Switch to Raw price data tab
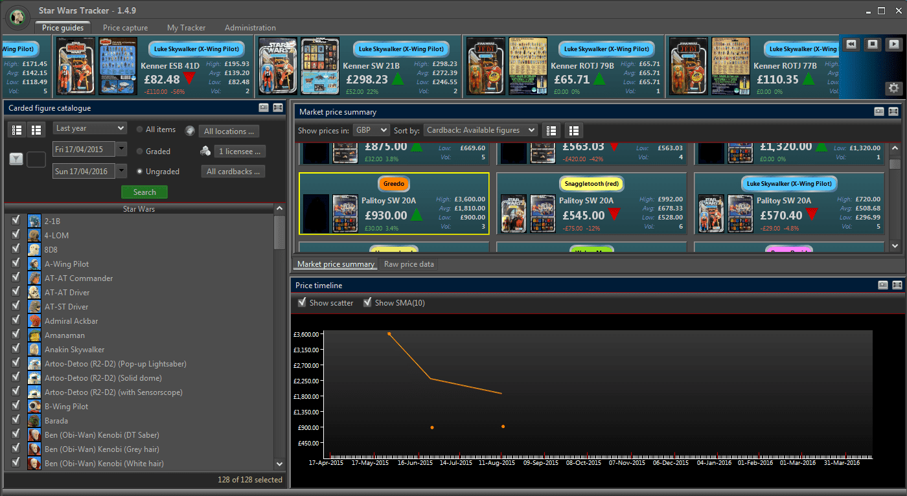 (x=409, y=264)
